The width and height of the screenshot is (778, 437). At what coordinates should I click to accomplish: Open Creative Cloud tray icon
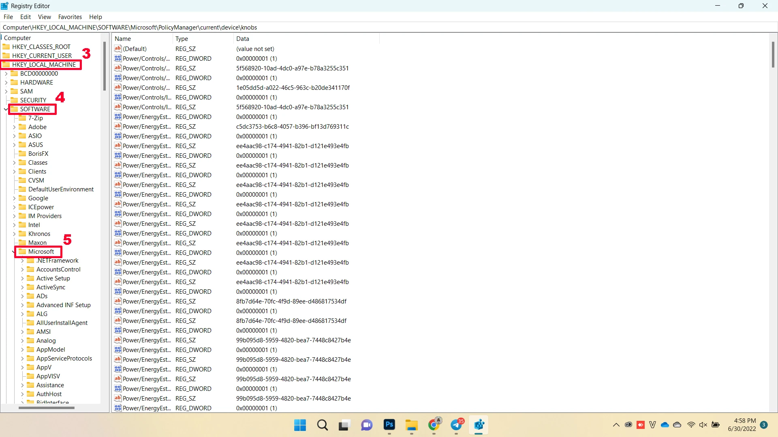click(628, 425)
